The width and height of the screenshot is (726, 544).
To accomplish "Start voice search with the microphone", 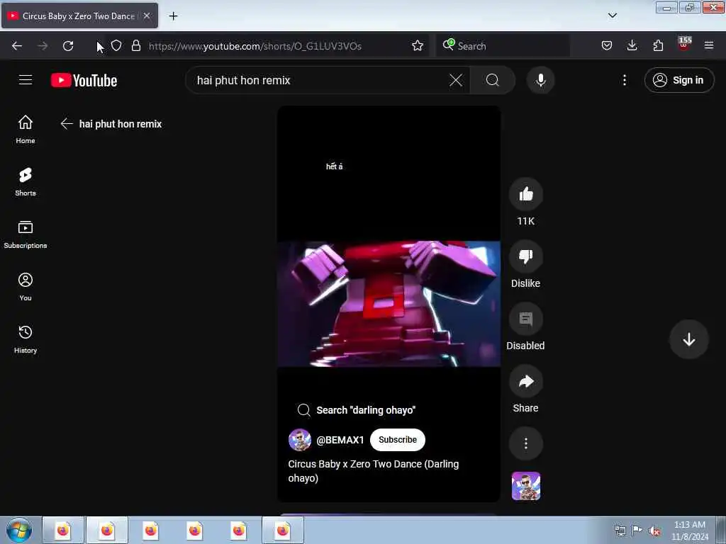I will [x=540, y=81].
